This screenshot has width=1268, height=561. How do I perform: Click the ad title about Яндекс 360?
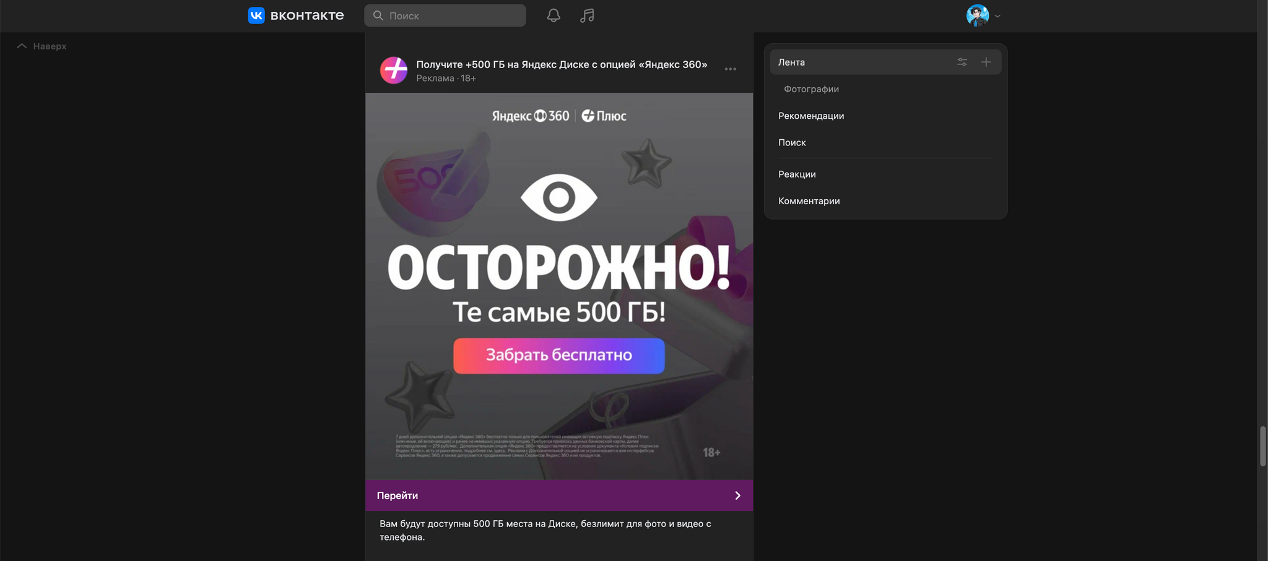click(562, 64)
